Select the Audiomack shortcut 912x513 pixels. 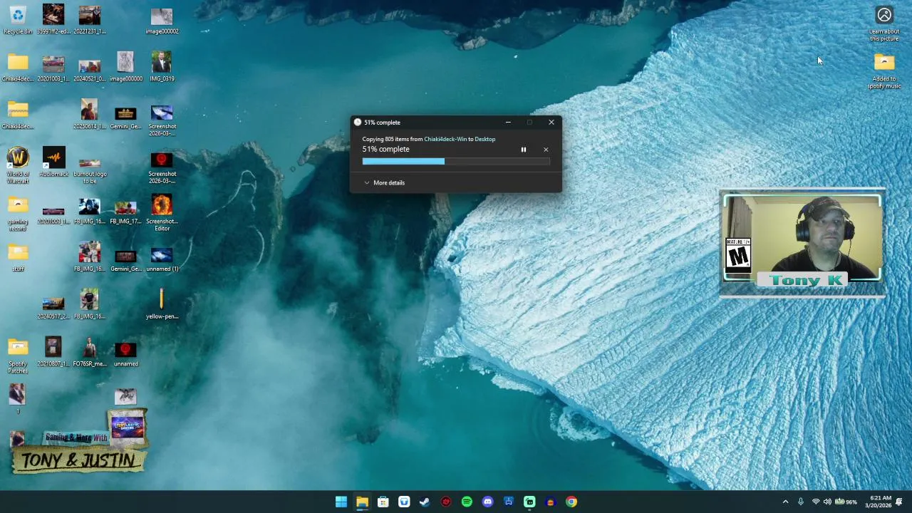point(53,162)
